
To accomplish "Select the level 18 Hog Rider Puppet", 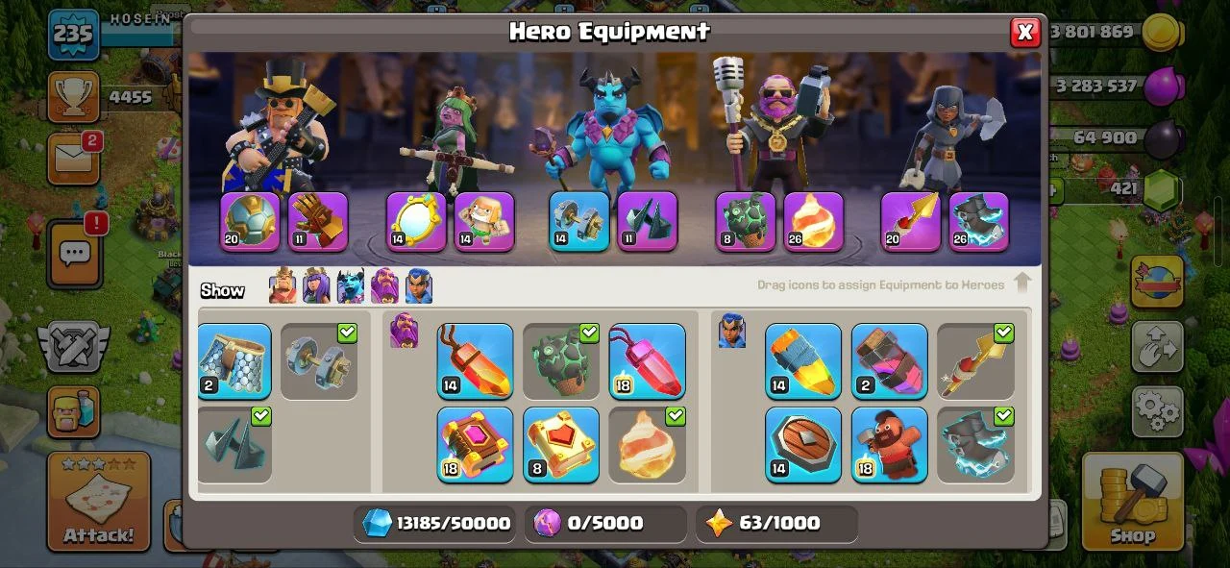I will (890, 444).
